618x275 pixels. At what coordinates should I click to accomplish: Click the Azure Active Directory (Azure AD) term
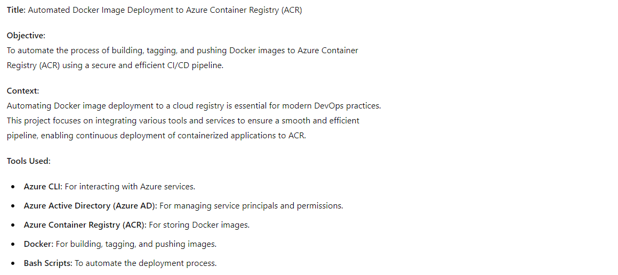click(x=91, y=206)
